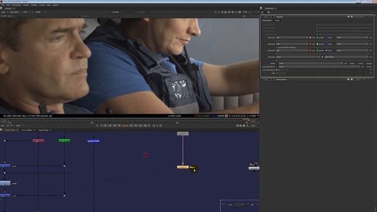Screen dimensions: 377x212
Task: Click play forward button right of frame field
Action: [131, 125]
